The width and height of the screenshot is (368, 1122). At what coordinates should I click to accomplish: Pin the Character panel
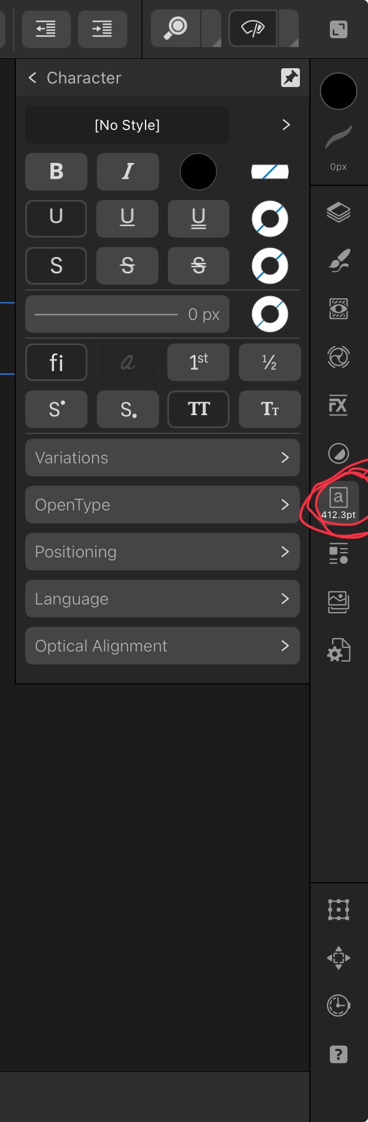[x=291, y=78]
